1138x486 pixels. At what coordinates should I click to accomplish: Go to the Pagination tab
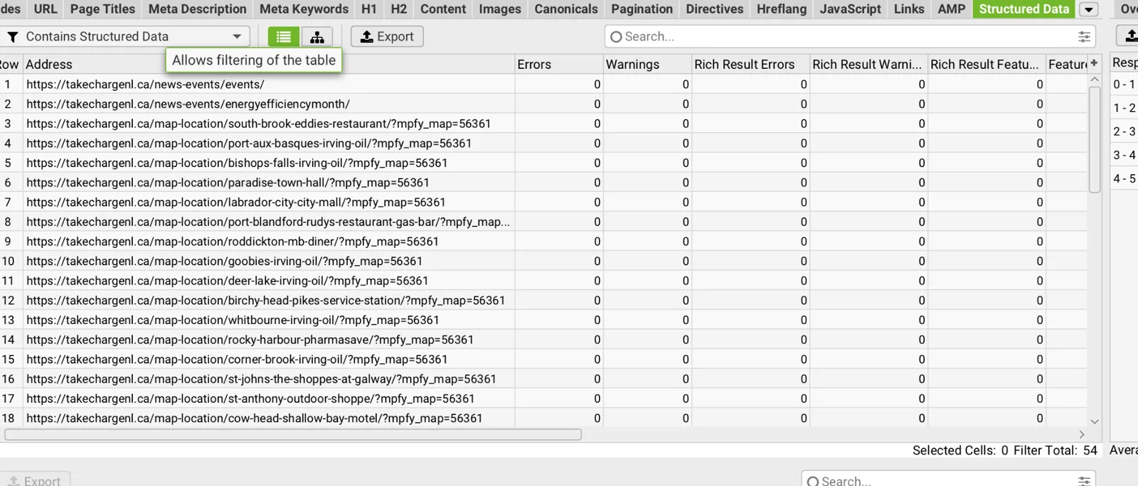pyautogui.click(x=642, y=9)
